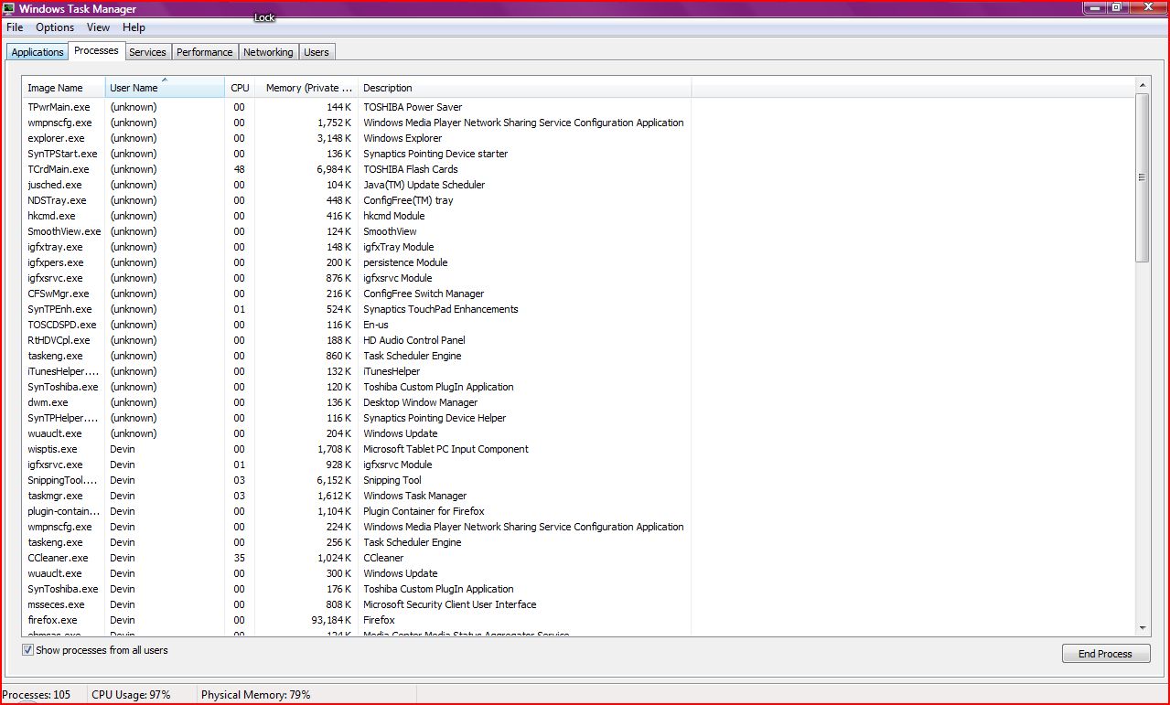This screenshot has height=705, width=1170.
Task: Select the firefox.exe process
Action: [52, 620]
